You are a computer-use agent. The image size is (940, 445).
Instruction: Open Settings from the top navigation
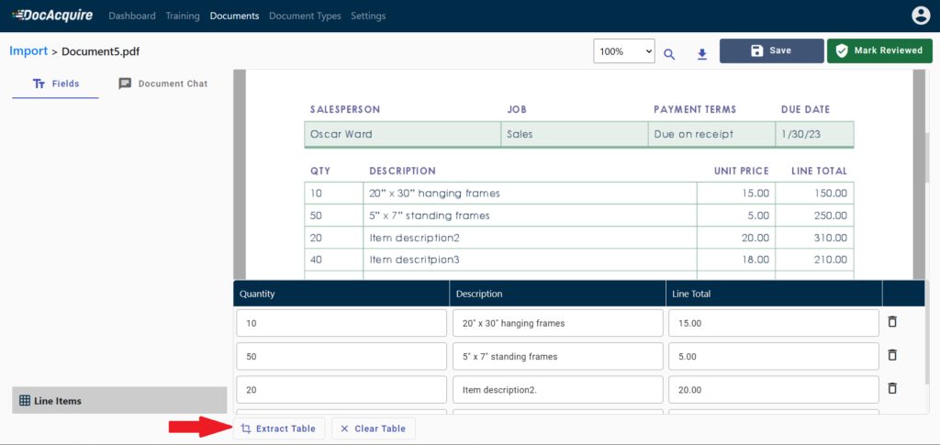pos(368,17)
